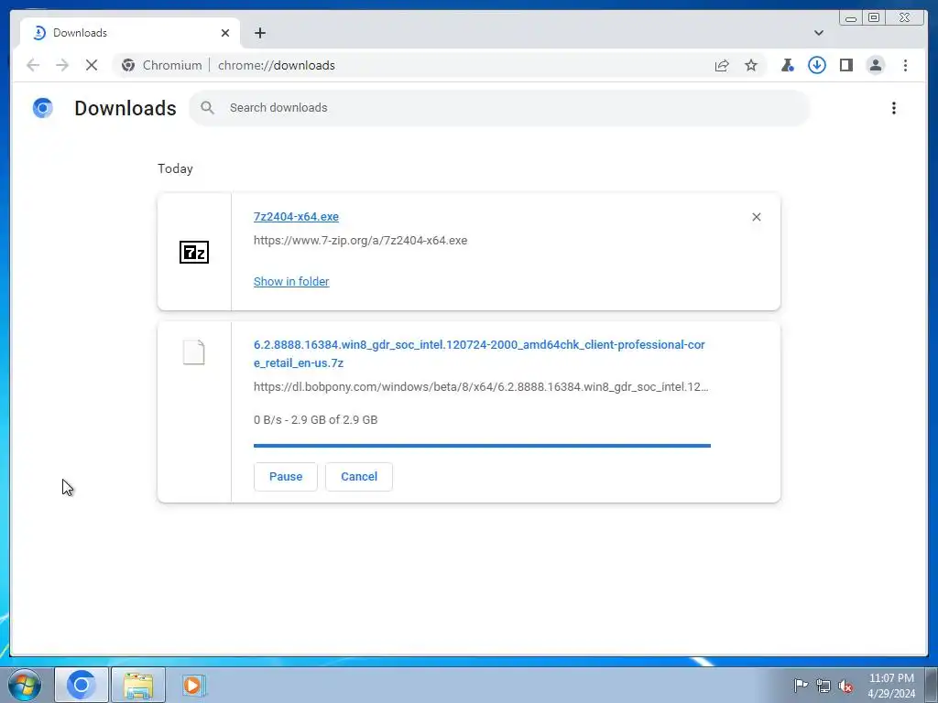Open Action Center flag tray icon

coord(801,686)
